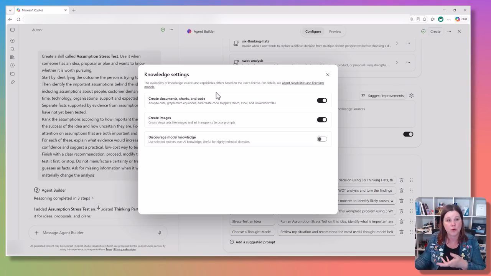Open the library books icon
Viewport: 491px width, 276px height.
tap(12, 57)
